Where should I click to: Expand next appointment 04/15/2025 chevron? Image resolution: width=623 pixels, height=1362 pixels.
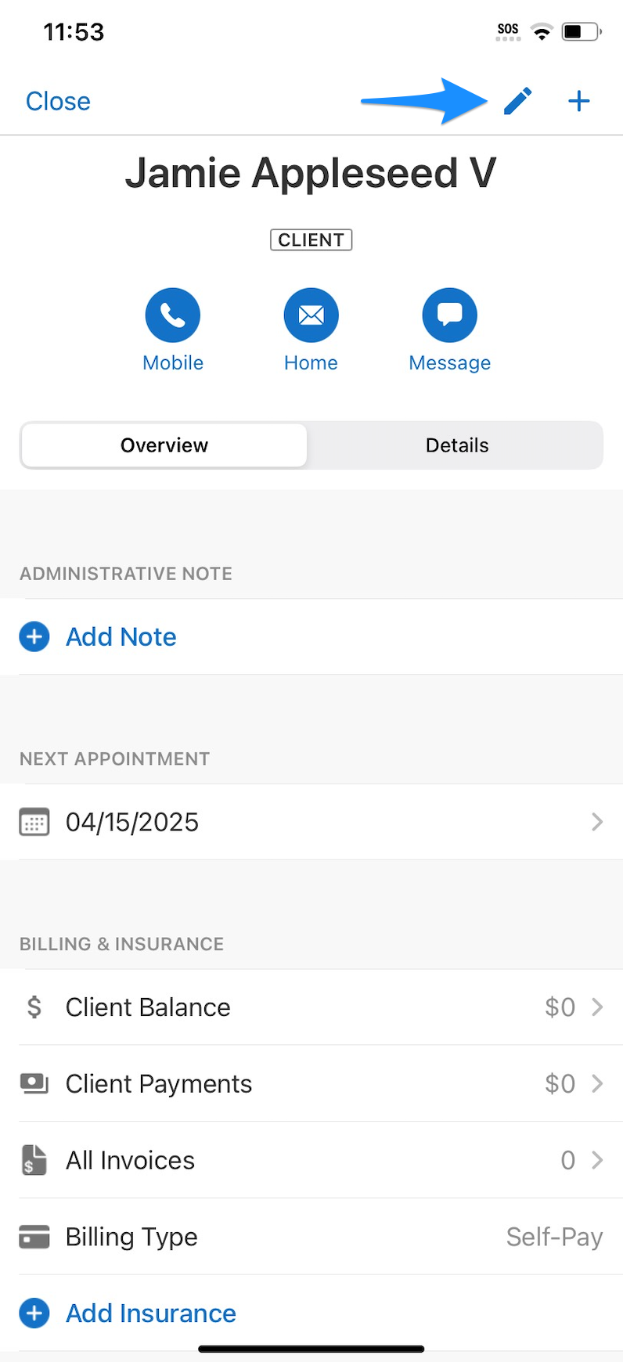click(597, 822)
